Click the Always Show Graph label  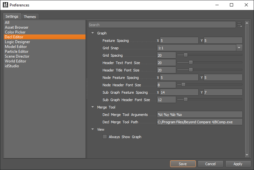click(x=125, y=137)
